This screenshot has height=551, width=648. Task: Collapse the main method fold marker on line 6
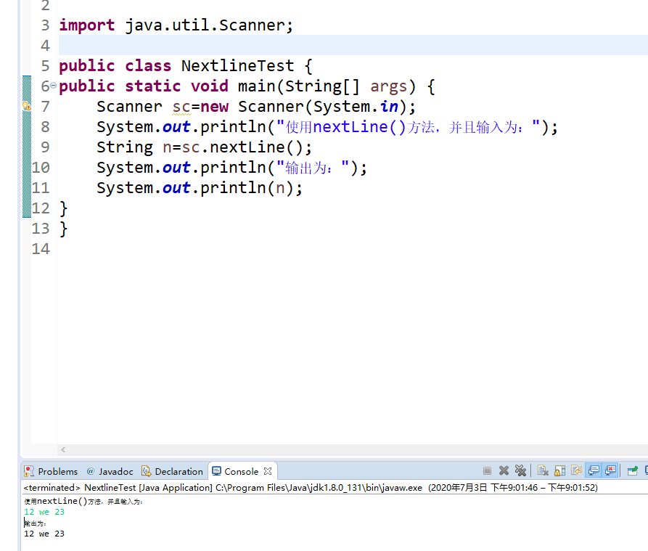(53, 86)
